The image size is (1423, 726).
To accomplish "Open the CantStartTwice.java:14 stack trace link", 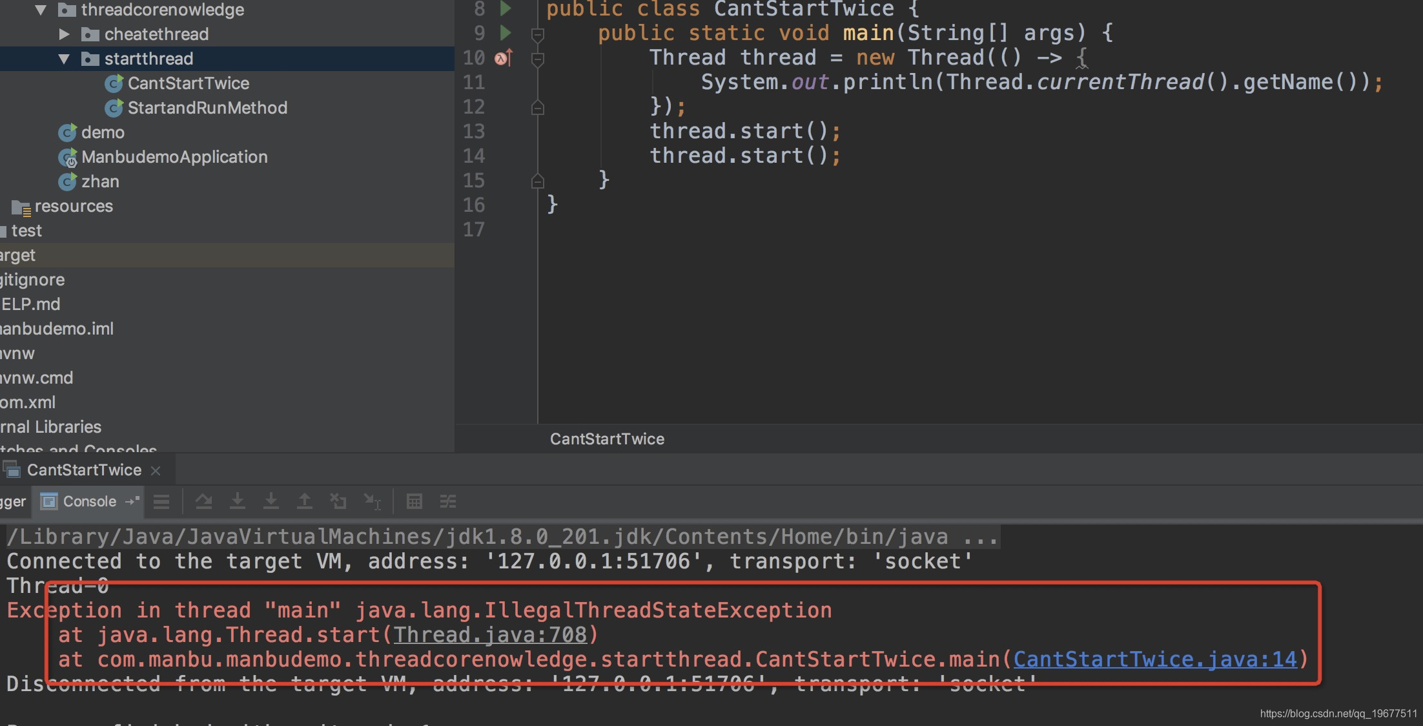I will point(1154,659).
